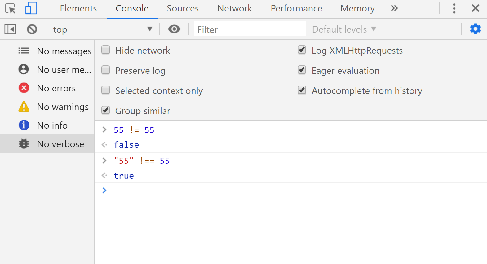
Task: Uncheck Log XMLHttpRequests checkbox
Action: [302, 50]
